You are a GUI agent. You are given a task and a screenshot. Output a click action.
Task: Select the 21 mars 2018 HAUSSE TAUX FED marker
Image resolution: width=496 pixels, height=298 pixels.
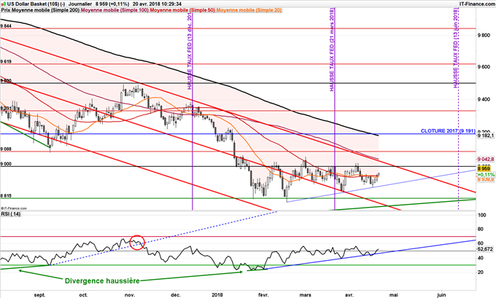coord(332,50)
